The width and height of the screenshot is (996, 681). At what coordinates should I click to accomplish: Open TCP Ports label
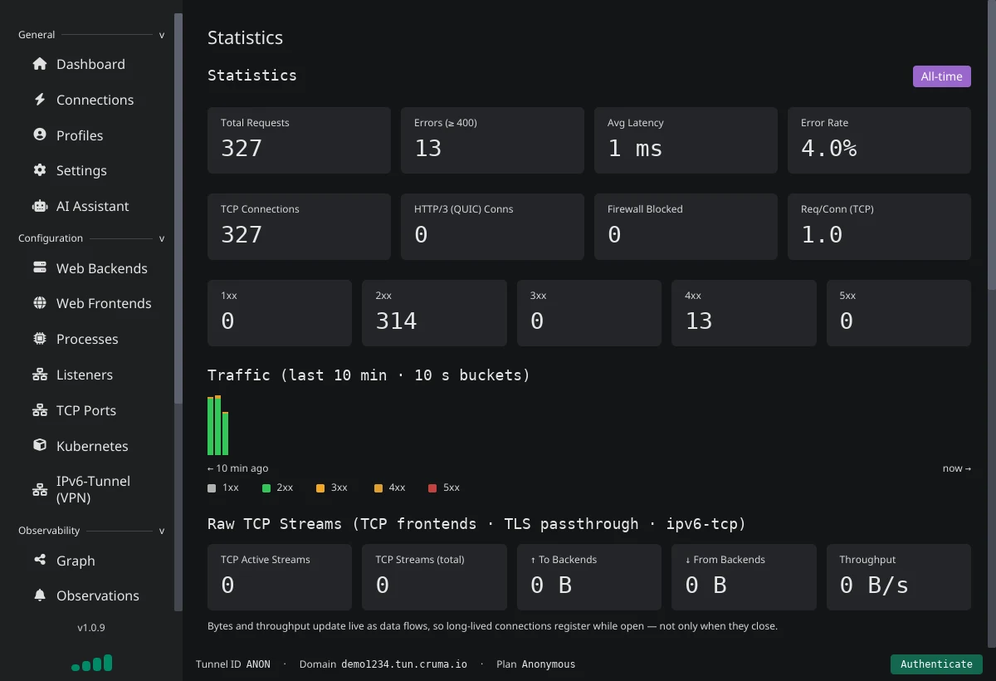[x=86, y=410]
